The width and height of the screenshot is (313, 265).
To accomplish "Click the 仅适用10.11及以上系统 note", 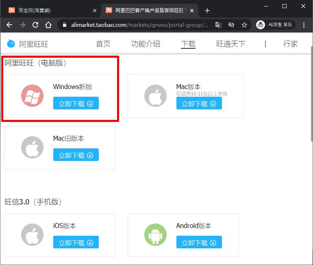I will tap(202, 94).
